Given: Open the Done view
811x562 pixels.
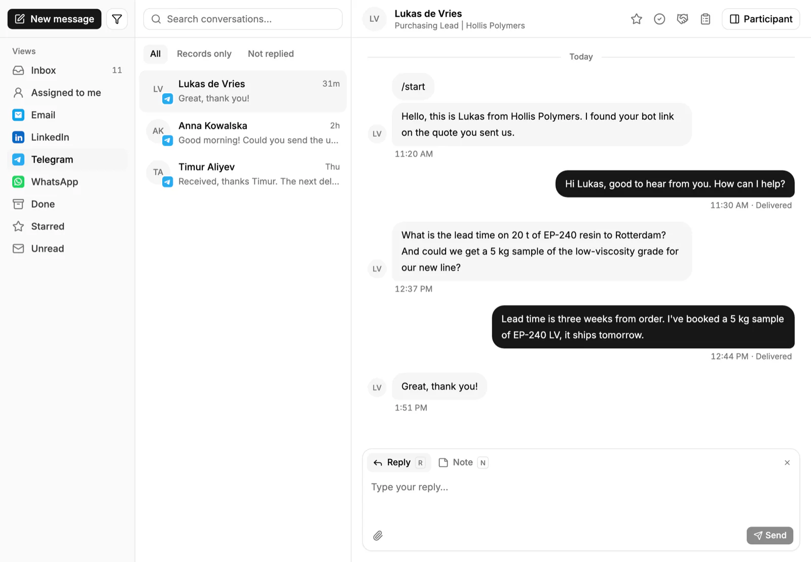Looking at the screenshot, I should pos(67,204).
